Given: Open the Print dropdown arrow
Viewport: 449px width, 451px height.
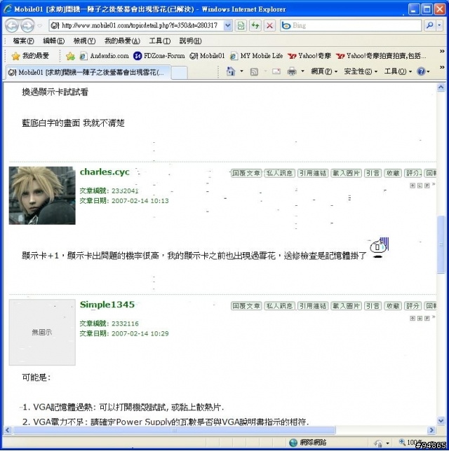Looking at the screenshot, I should pyautogui.click(x=302, y=71).
